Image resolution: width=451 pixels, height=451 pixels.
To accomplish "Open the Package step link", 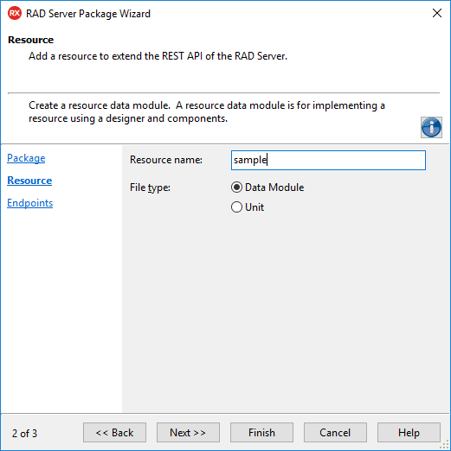I will [x=26, y=158].
